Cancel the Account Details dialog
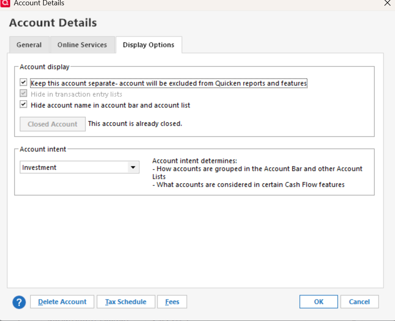Viewport: 395px width, 321px height. tap(359, 302)
